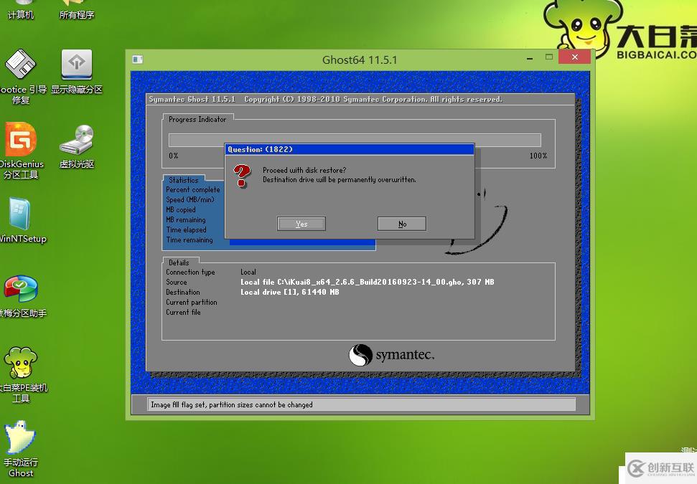Click No to cancel disk restore

coord(402,224)
